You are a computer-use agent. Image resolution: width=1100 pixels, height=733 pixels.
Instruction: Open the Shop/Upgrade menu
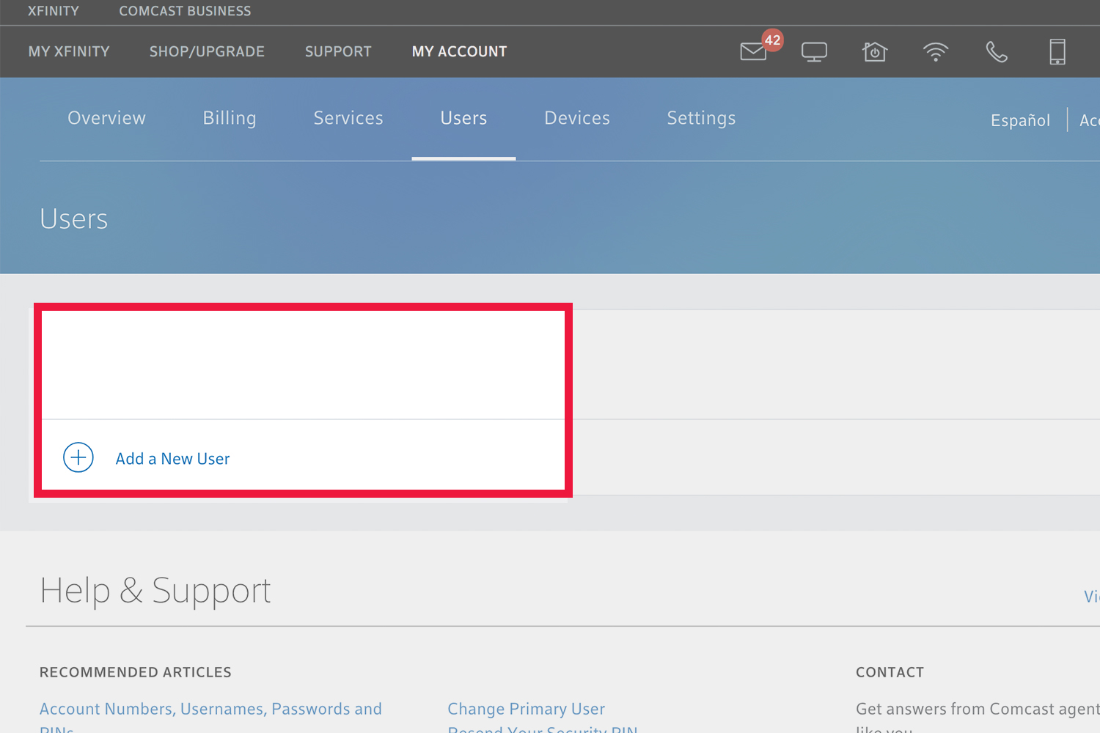207,51
